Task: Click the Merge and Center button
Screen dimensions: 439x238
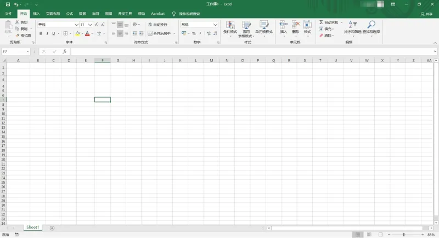Action: 159,33
